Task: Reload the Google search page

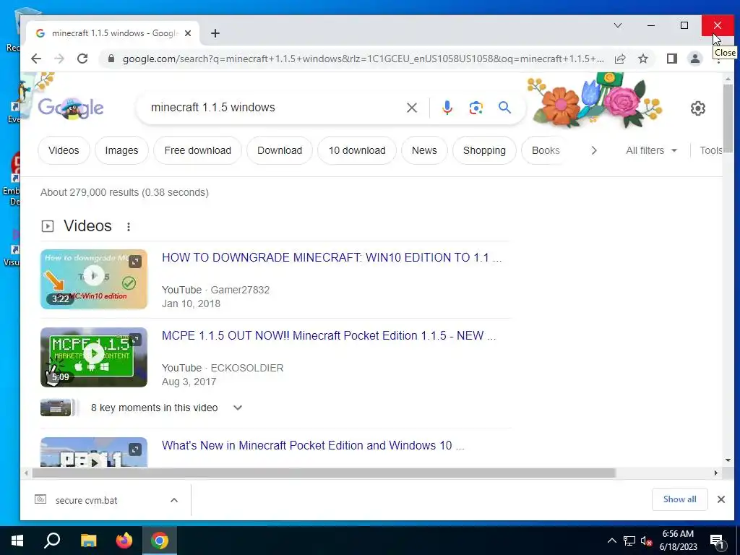Action: click(x=82, y=59)
